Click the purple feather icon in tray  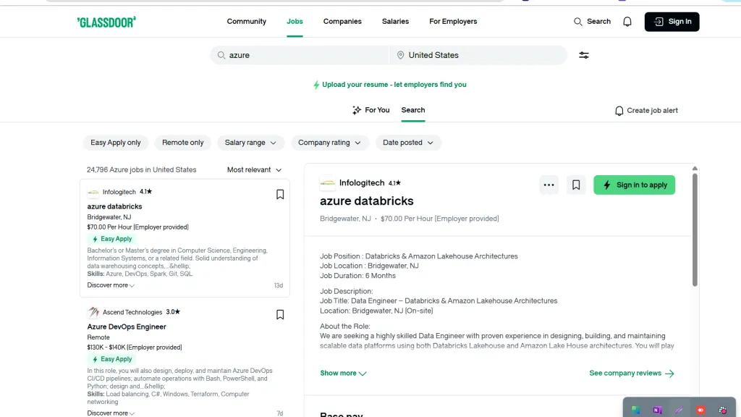(x=679, y=410)
